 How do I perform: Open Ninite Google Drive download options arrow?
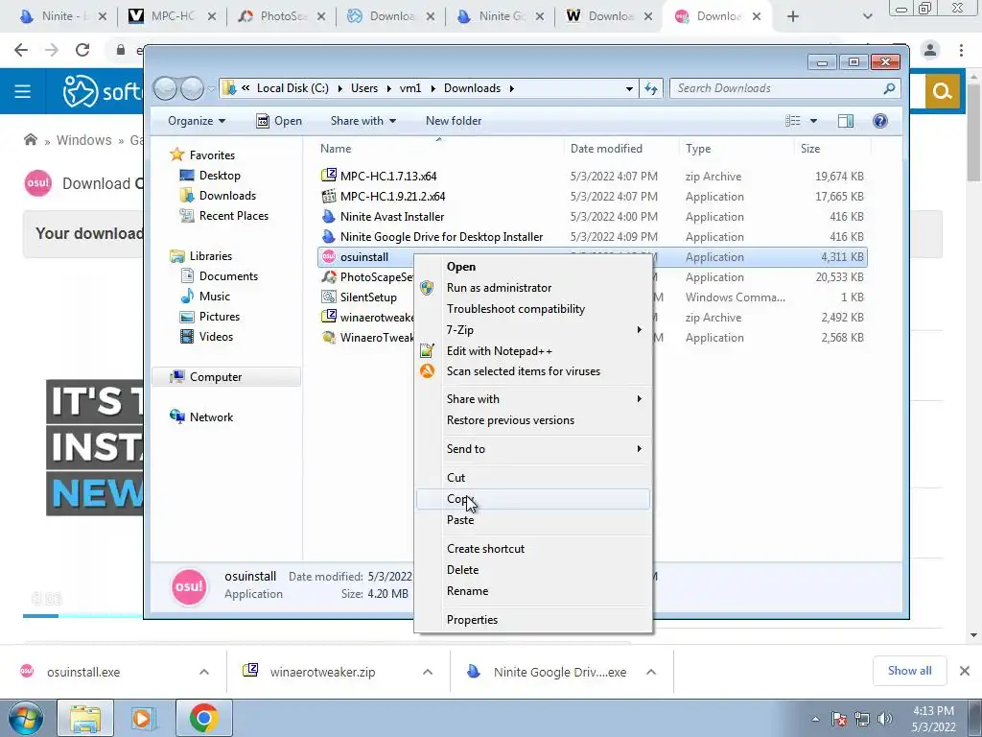[x=651, y=672]
